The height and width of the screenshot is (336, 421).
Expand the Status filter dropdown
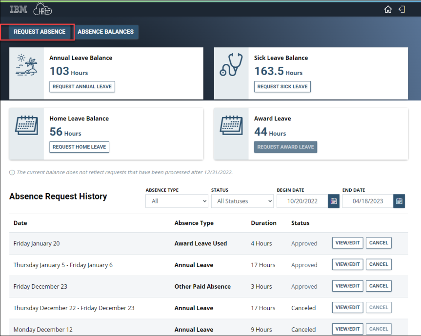click(242, 201)
